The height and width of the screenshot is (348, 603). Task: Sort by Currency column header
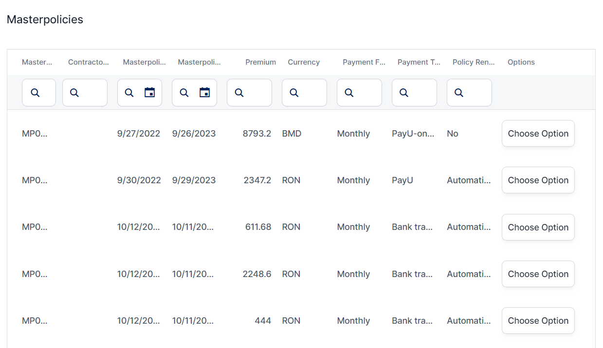pyautogui.click(x=304, y=62)
